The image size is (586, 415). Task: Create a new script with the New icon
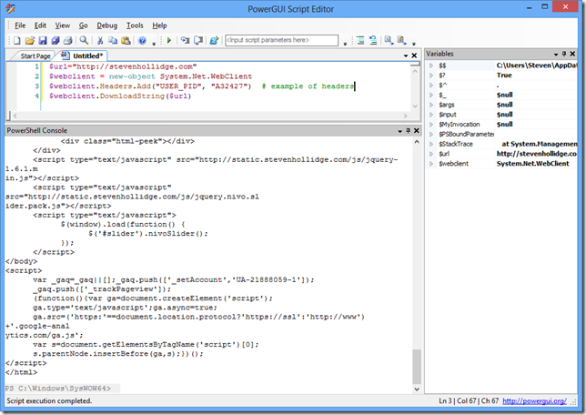point(16,40)
